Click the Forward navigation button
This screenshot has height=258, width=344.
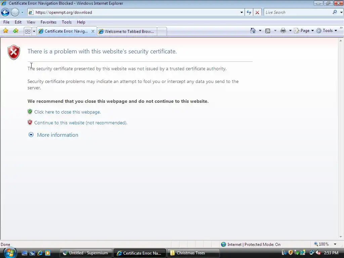click(15, 12)
